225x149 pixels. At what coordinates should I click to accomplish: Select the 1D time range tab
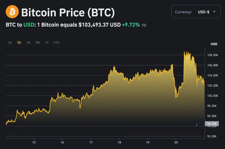pyautogui.click(x=10, y=43)
